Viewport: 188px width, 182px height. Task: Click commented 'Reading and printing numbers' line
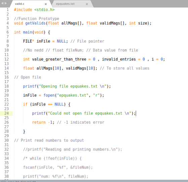coord(73,149)
